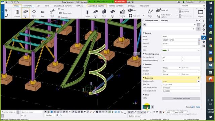This screenshot has width=215, height=121.
Task: Open the Window ribbon button
Action: (x=201, y=13)
